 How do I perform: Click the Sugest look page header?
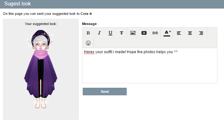click(17, 4)
